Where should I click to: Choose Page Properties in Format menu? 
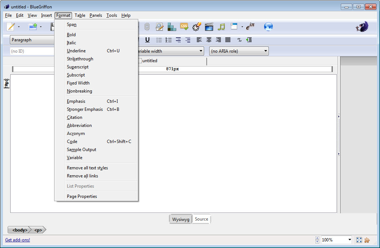coord(82,196)
